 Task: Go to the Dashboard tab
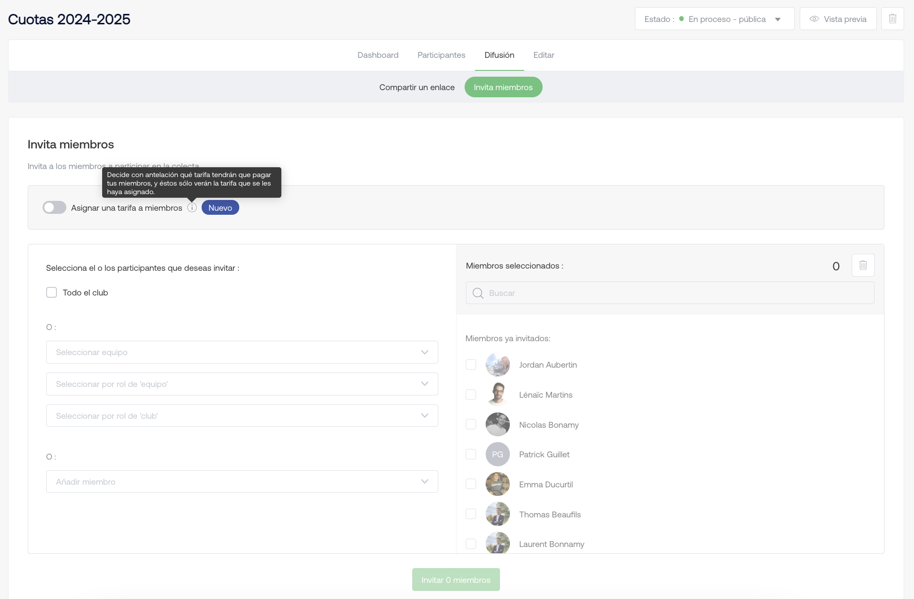click(378, 55)
